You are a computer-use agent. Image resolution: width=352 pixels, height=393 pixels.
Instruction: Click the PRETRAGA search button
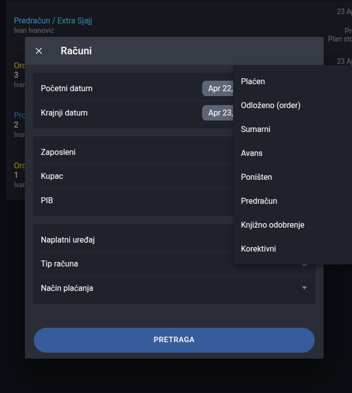tap(174, 340)
